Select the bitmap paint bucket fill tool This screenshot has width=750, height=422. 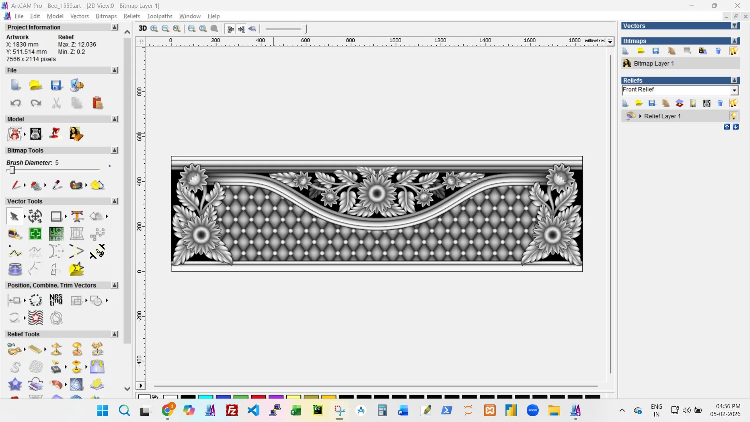tap(36, 185)
